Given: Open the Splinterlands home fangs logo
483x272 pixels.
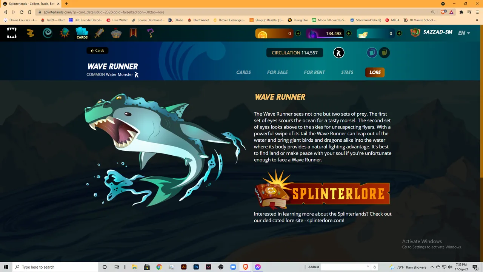Looking at the screenshot, I should pyautogui.click(x=12, y=33).
